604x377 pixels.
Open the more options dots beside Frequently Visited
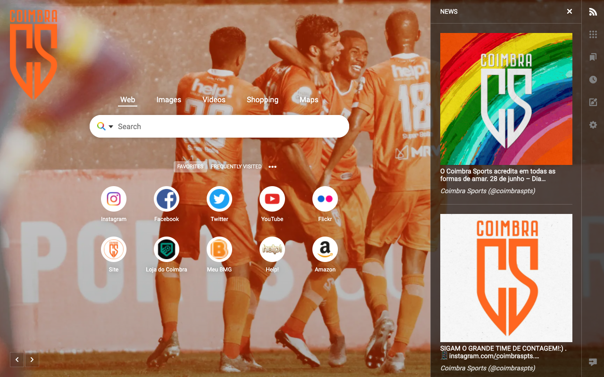click(272, 166)
